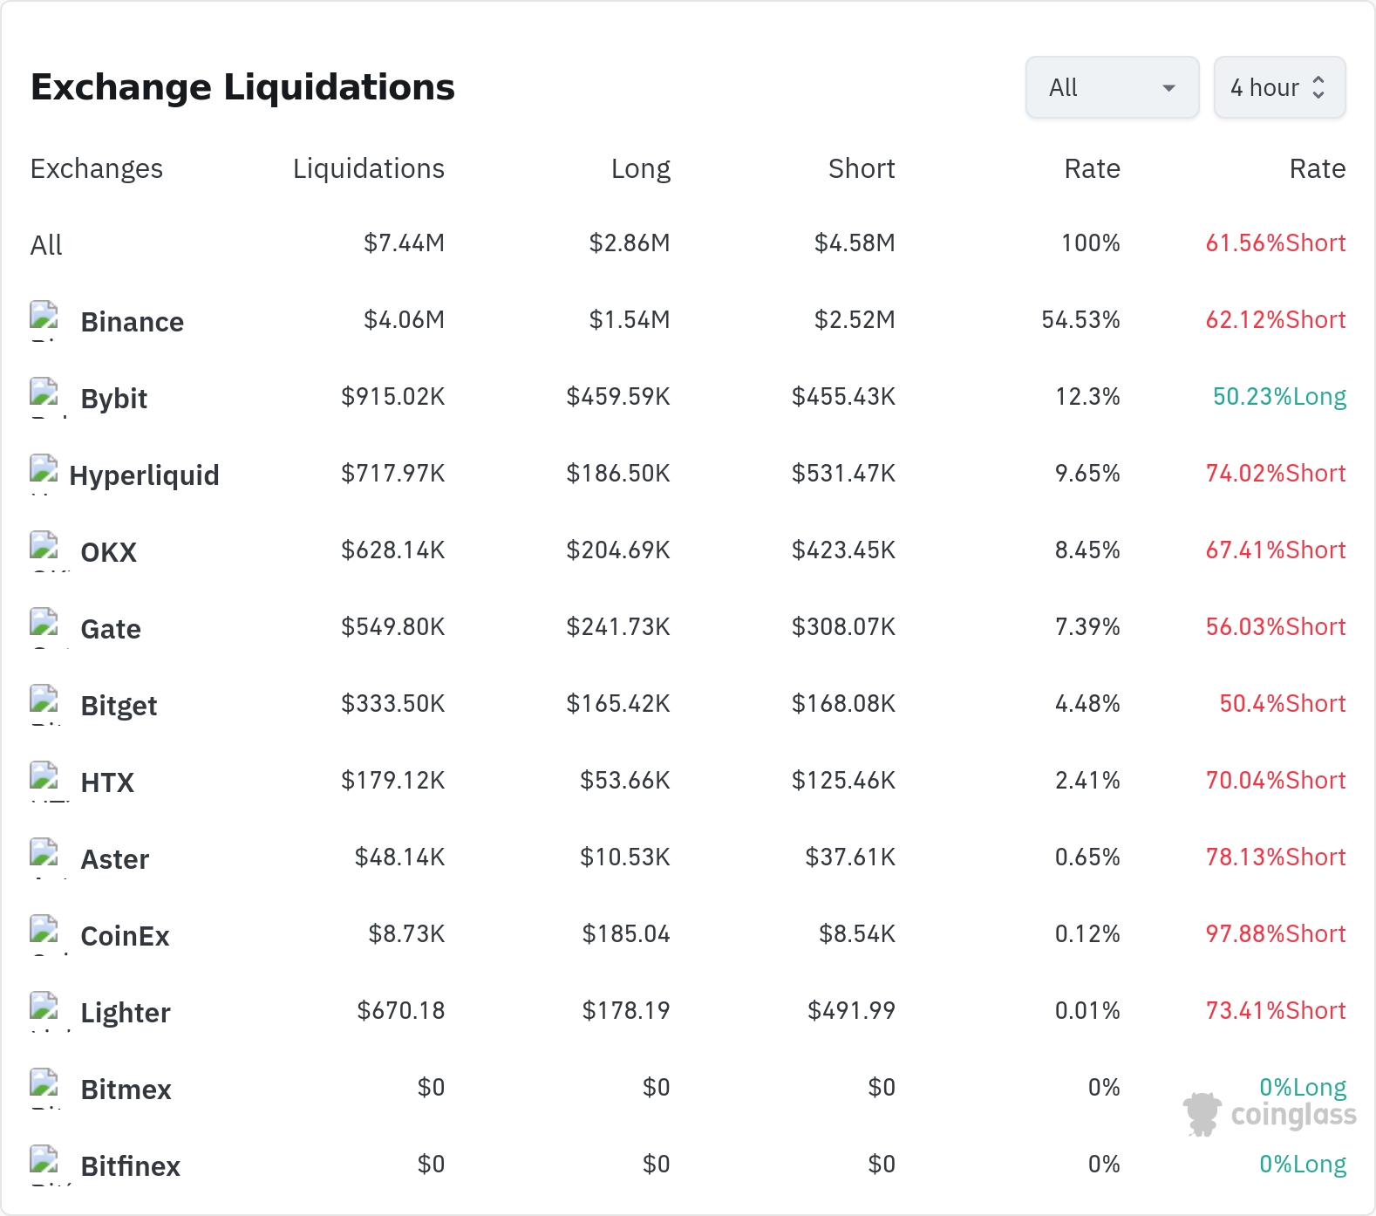Click the coinglass watermark logo
This screenshot has width=1376, height=1216.
click(x=1270, y=1114)
